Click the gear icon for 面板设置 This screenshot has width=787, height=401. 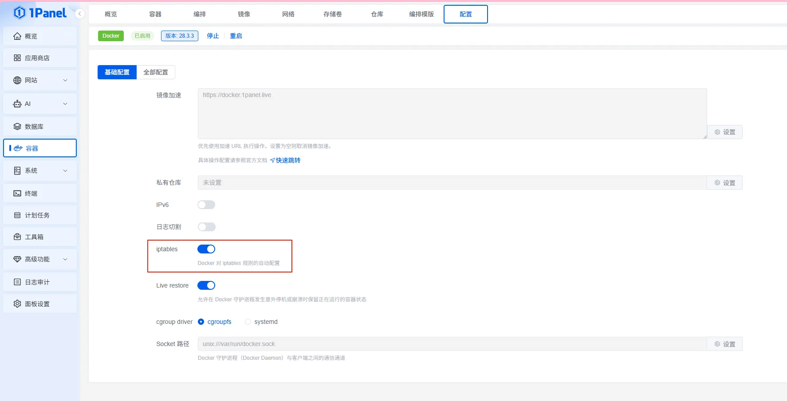17,304
